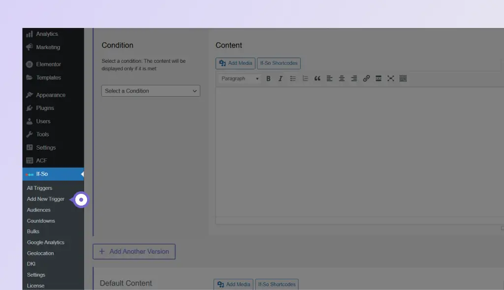Open Add New Trigger link
The width and height of the screenshot is (504, 290).
[x=46, y=199]
